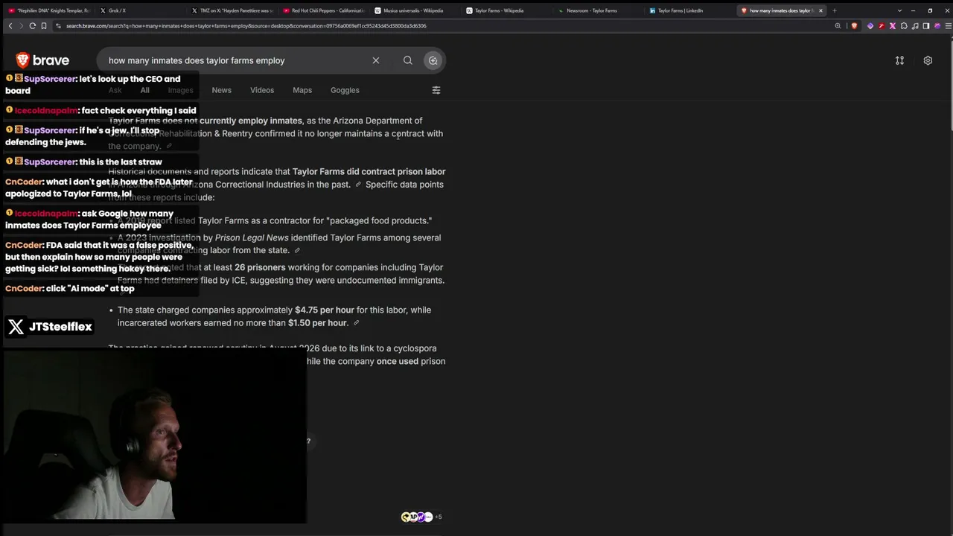Switch to the Red Hot Chili Peppers tab
This screenshot has height=536, width=953.
[x=322, y=10]
